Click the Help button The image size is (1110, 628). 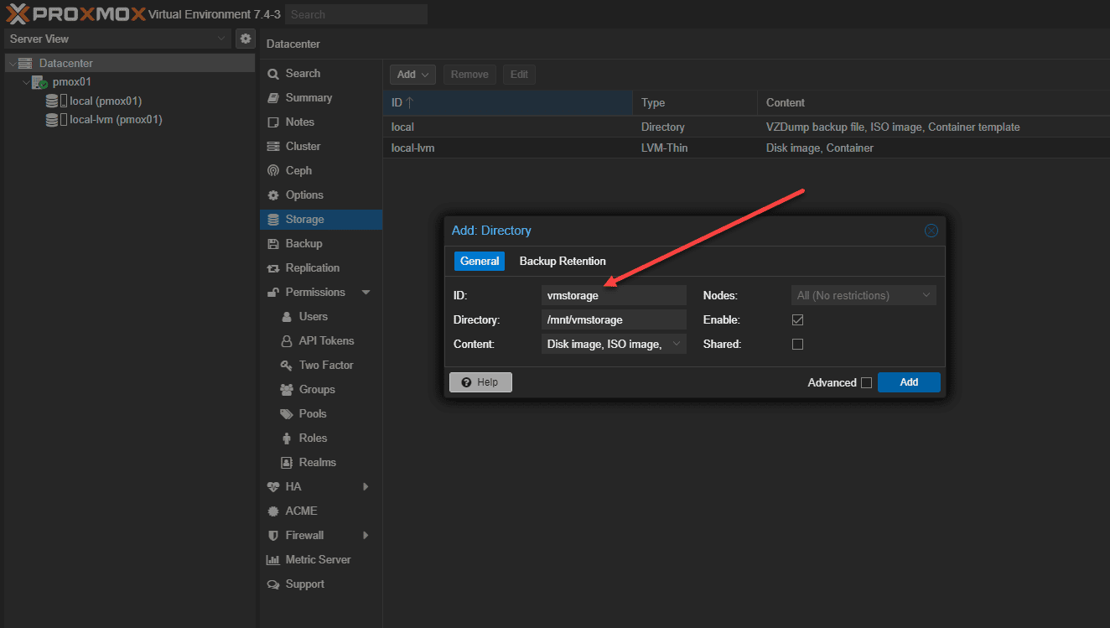click(480, 382)
